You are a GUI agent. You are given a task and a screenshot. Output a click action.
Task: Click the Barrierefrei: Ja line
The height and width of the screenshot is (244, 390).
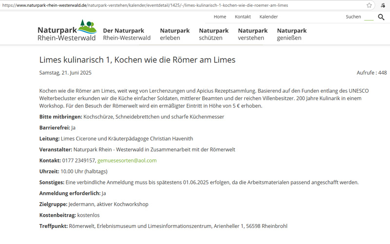(58, 128)
